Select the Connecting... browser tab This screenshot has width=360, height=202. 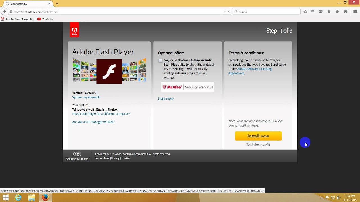(27, 4)
